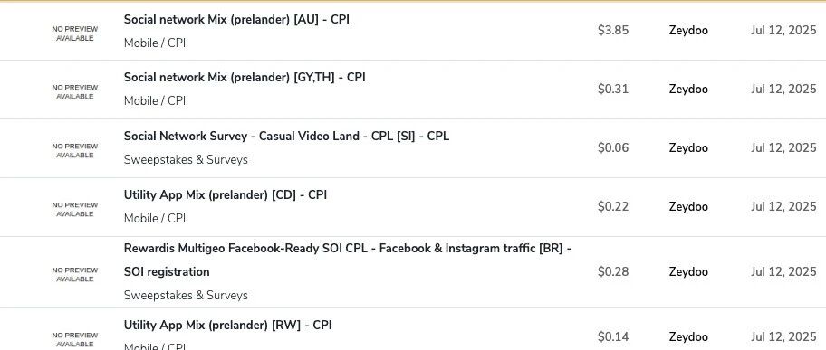Click the preview thumbnail of the [CD] offer
The width and height of the screenshot is (826, 350).
pos(75,210)
